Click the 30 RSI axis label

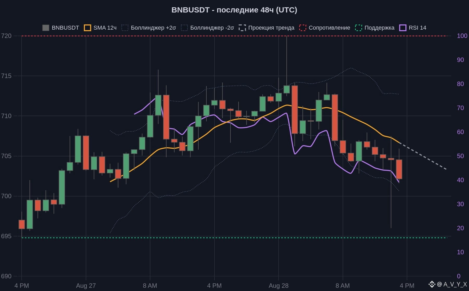click(460, 204)
